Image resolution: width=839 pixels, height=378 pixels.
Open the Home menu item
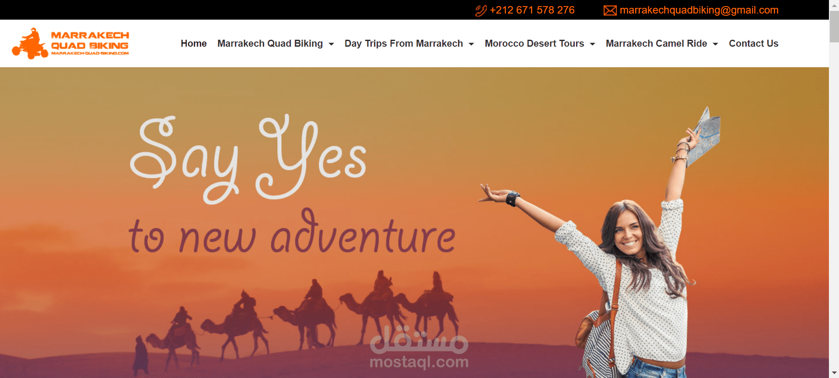194,44
